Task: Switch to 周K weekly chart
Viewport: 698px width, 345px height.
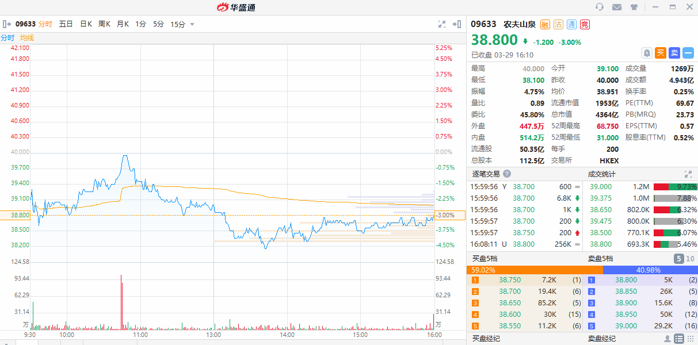Action: [x=104, y=24]
